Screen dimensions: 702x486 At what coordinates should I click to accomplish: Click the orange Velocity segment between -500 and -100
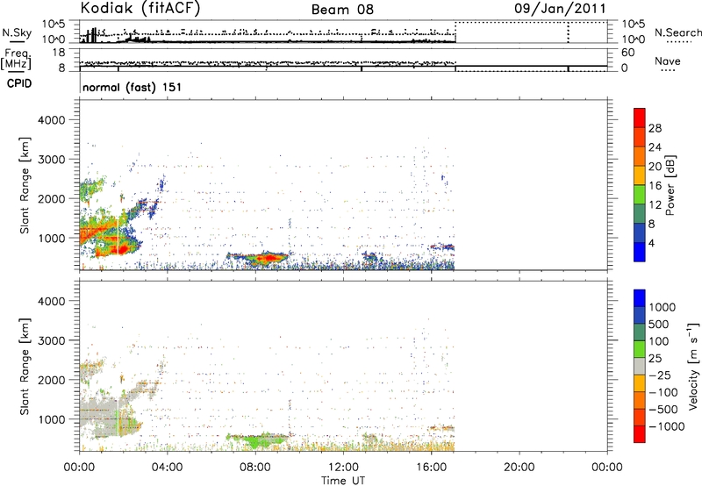[640, 400]
